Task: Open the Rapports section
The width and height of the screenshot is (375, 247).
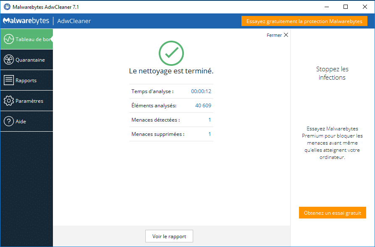Action: (26, 80)
